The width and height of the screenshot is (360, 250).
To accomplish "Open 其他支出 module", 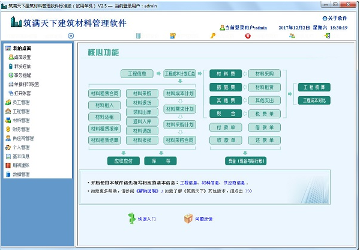I will 265,100.
